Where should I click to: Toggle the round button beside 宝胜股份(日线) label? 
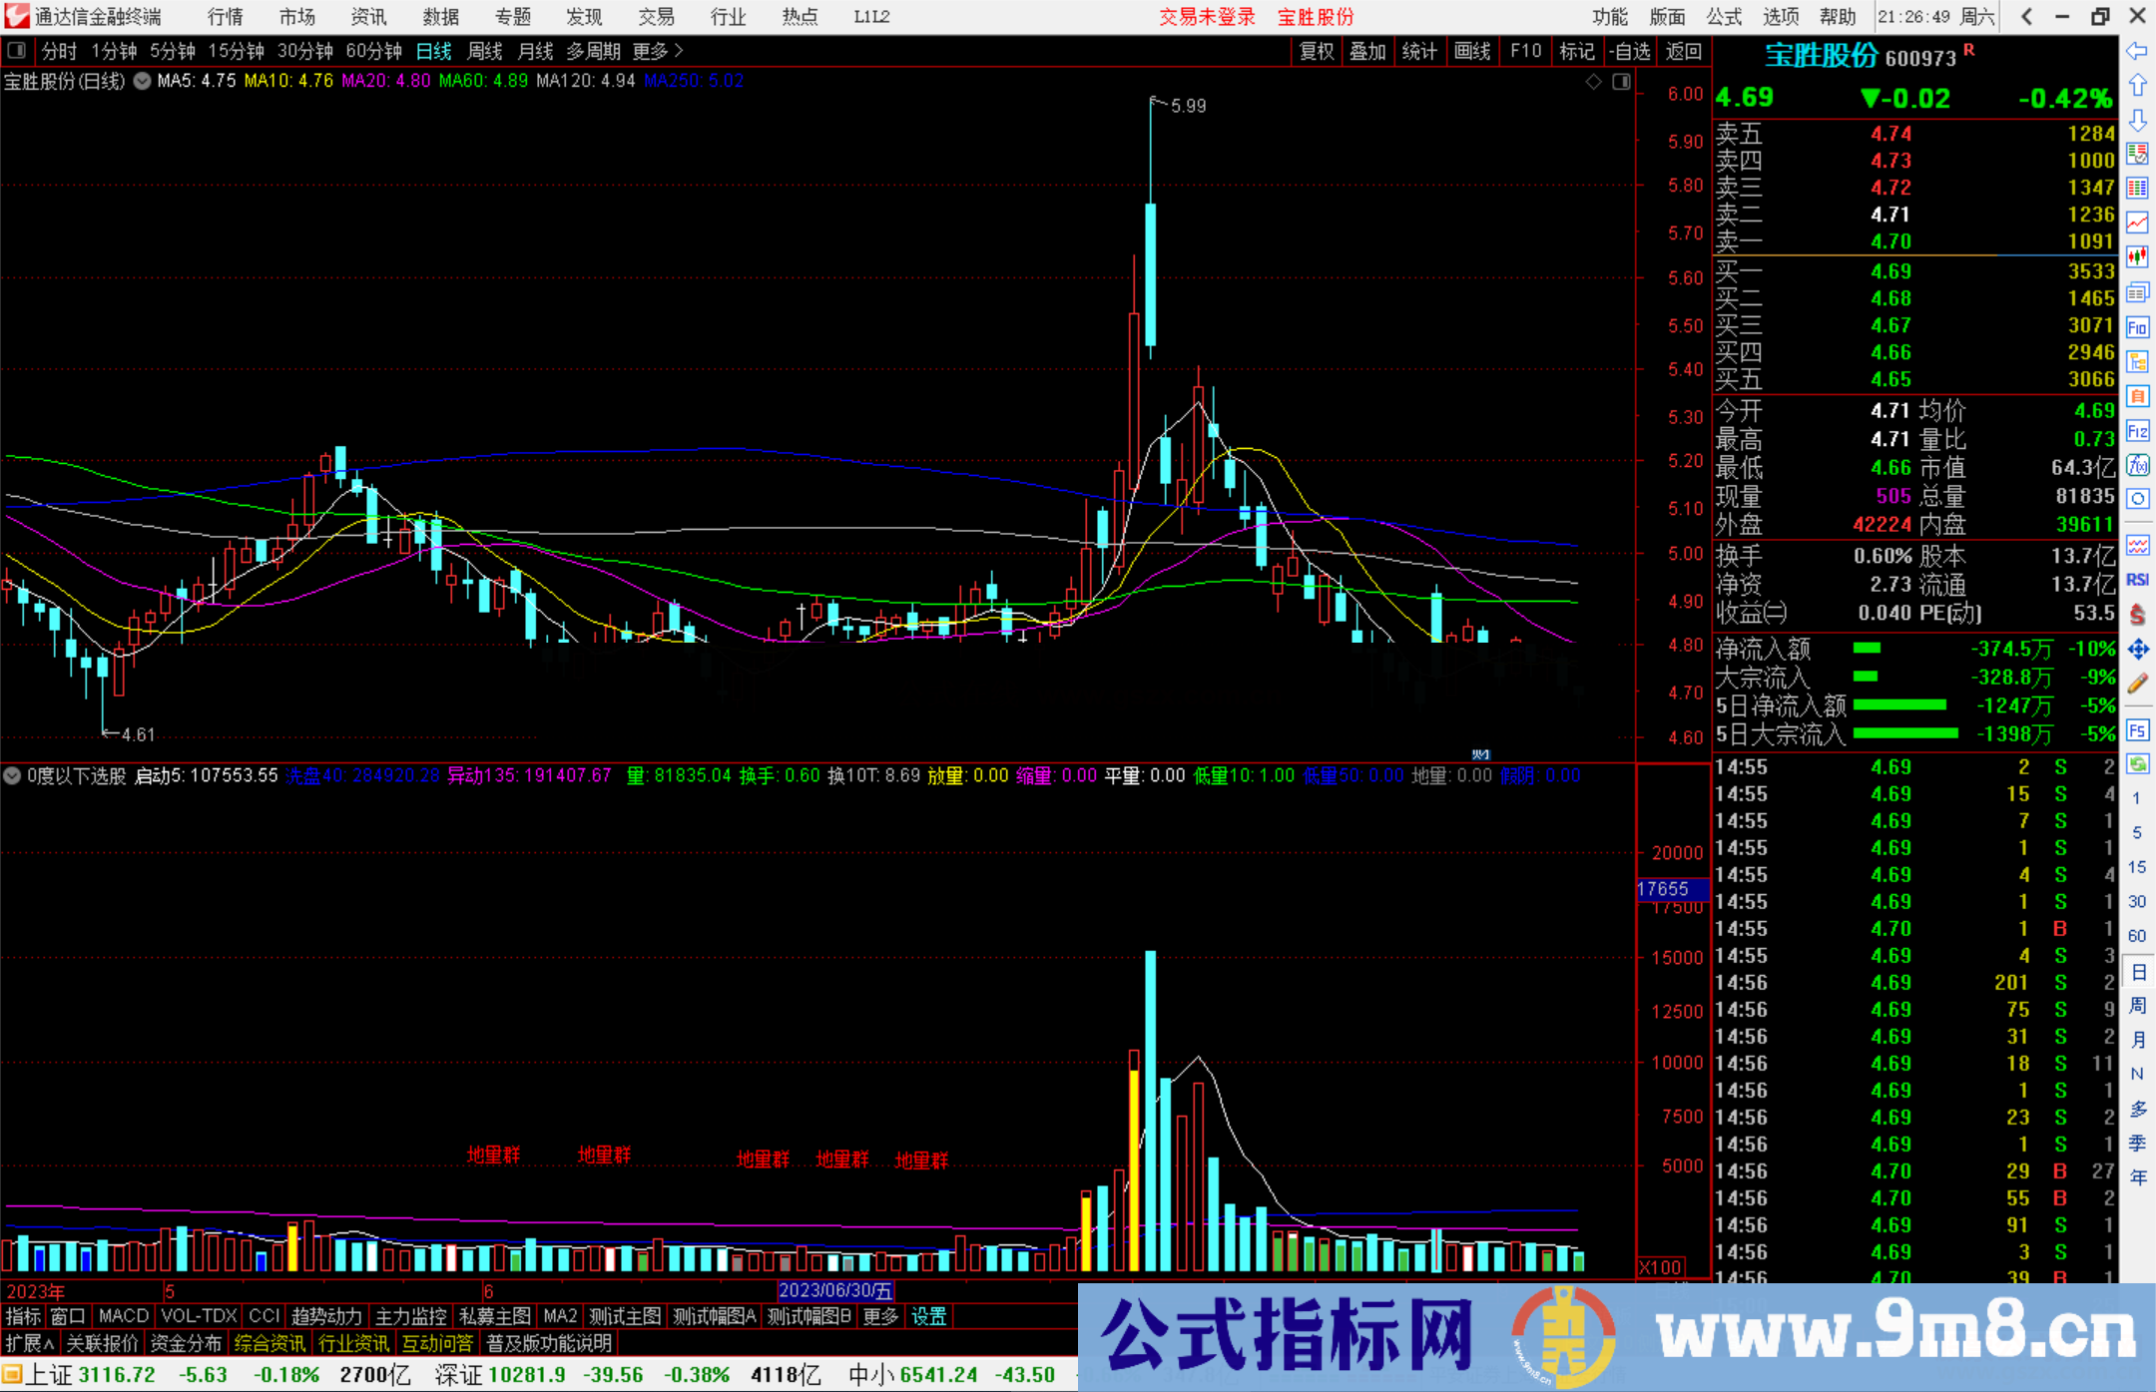point(142,81)
